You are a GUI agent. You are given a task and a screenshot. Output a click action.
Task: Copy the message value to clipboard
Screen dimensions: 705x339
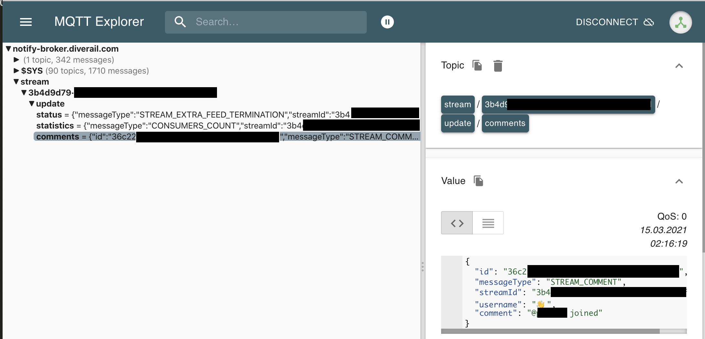pos(478,181)
